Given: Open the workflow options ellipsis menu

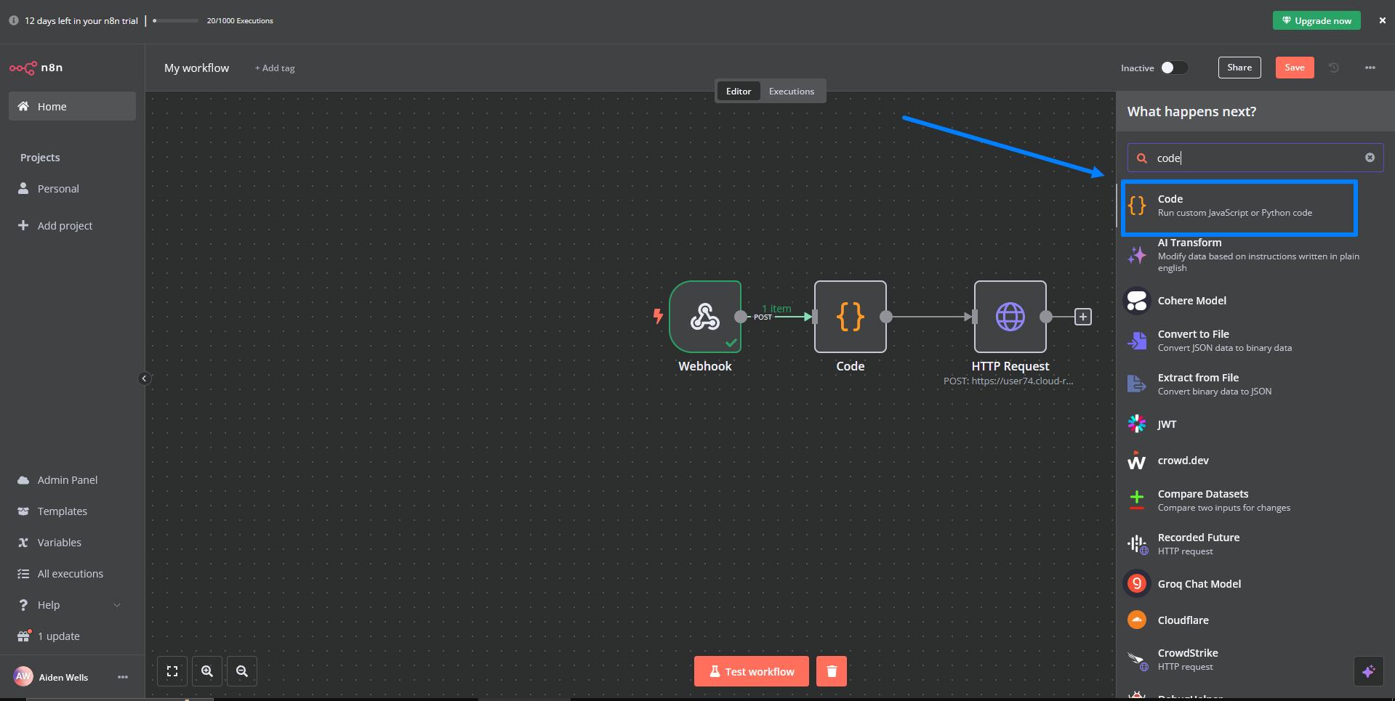Looking at the screenshot, I should point(1370,68).
